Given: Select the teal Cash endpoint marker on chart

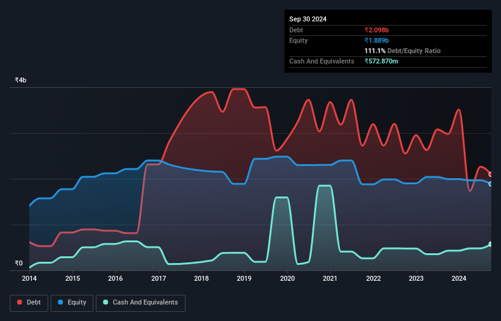Looking at the screenshot, I should click(x=491, y=244).
